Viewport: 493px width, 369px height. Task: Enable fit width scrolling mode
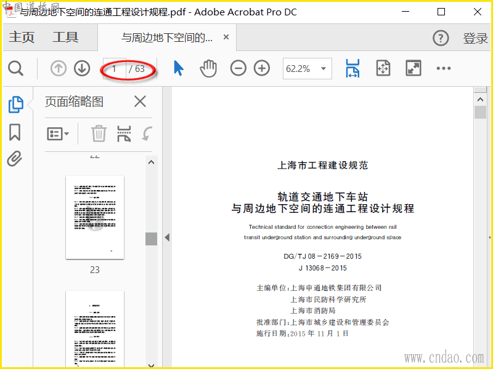coord(352,68)
